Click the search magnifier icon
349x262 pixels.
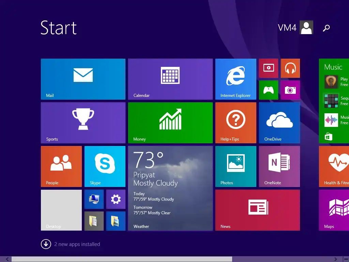(x=326, y=28)
